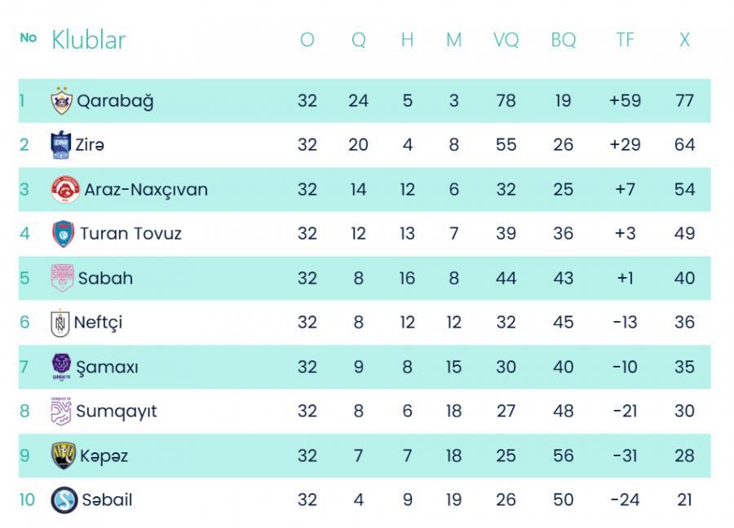734x528 pixels.
Task: Select the Araz-Naxçıvan red crest
Action: pyautogui.click(x=65, y=189)
